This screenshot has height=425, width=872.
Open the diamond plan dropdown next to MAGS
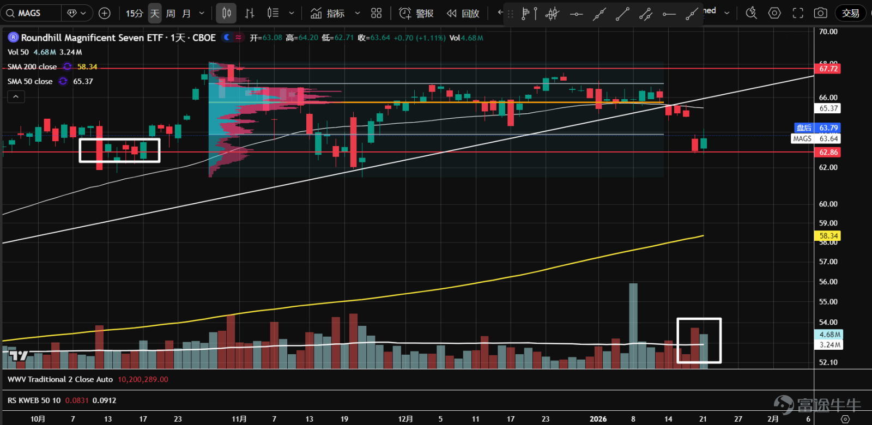76,13
